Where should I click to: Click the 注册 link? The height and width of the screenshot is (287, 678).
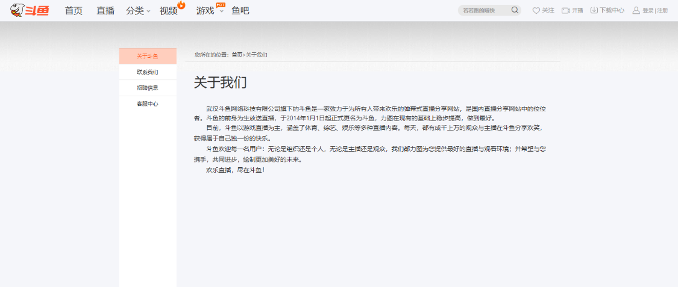(662, 10)
